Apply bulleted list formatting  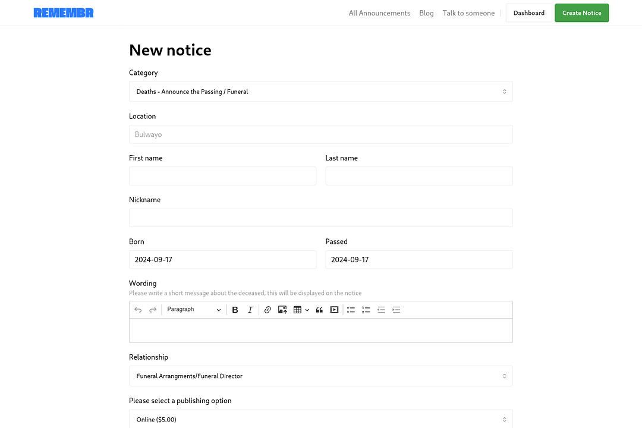tap(351, 310)
